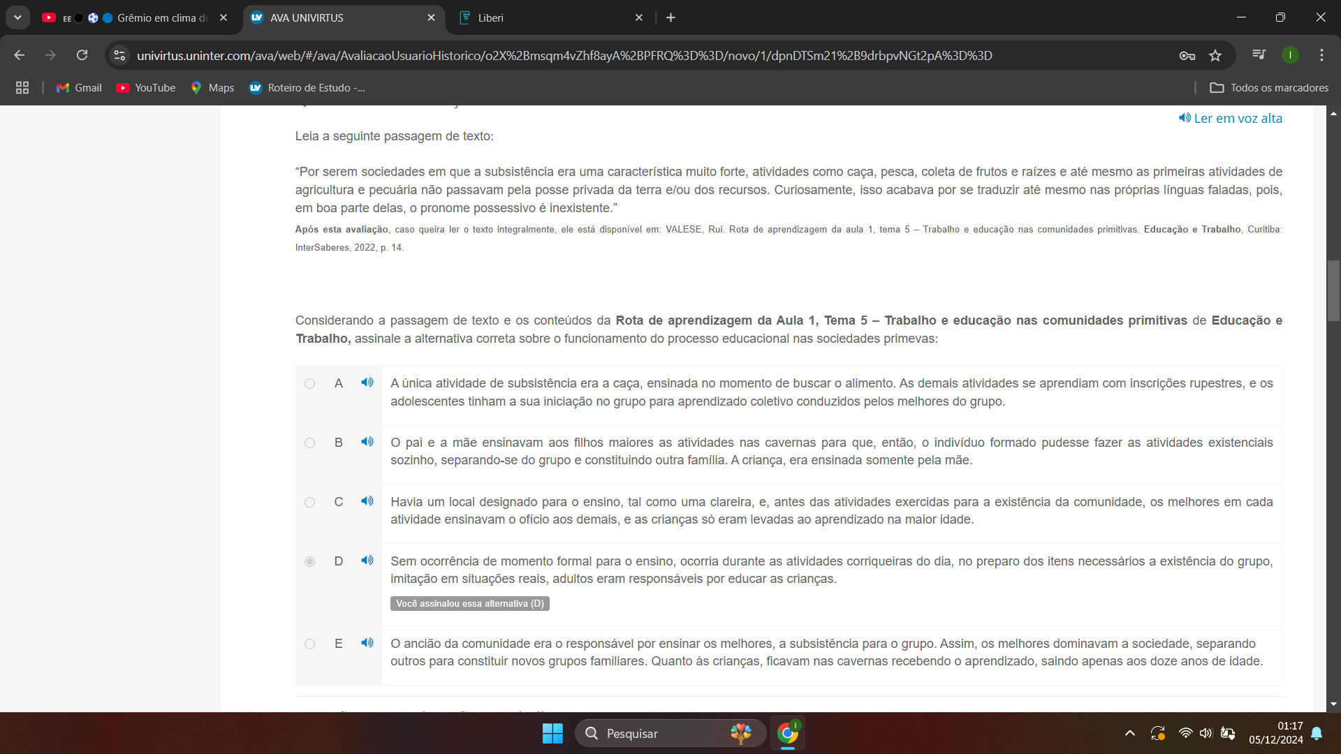Click Ler em voz alta link
The image size is (1341, 754).
click(x=1231, y=118)
